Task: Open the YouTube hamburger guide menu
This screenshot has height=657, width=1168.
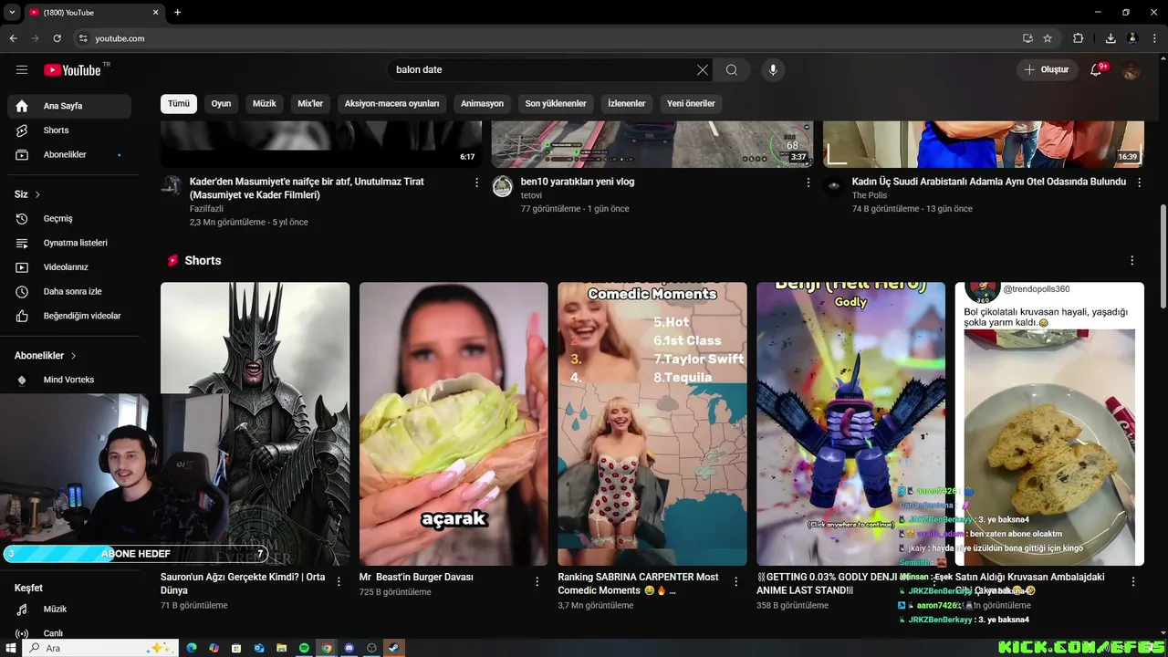Action: [22, 69]
